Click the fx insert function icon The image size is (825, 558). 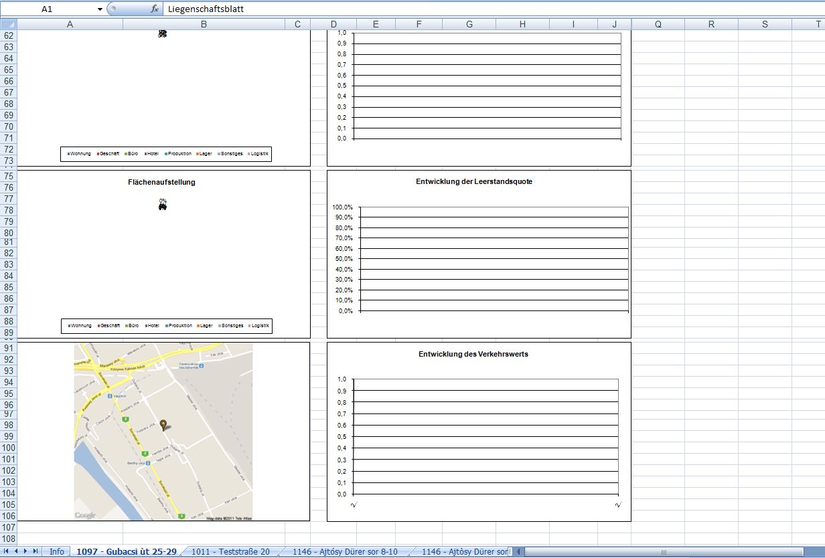click(155, 9)
